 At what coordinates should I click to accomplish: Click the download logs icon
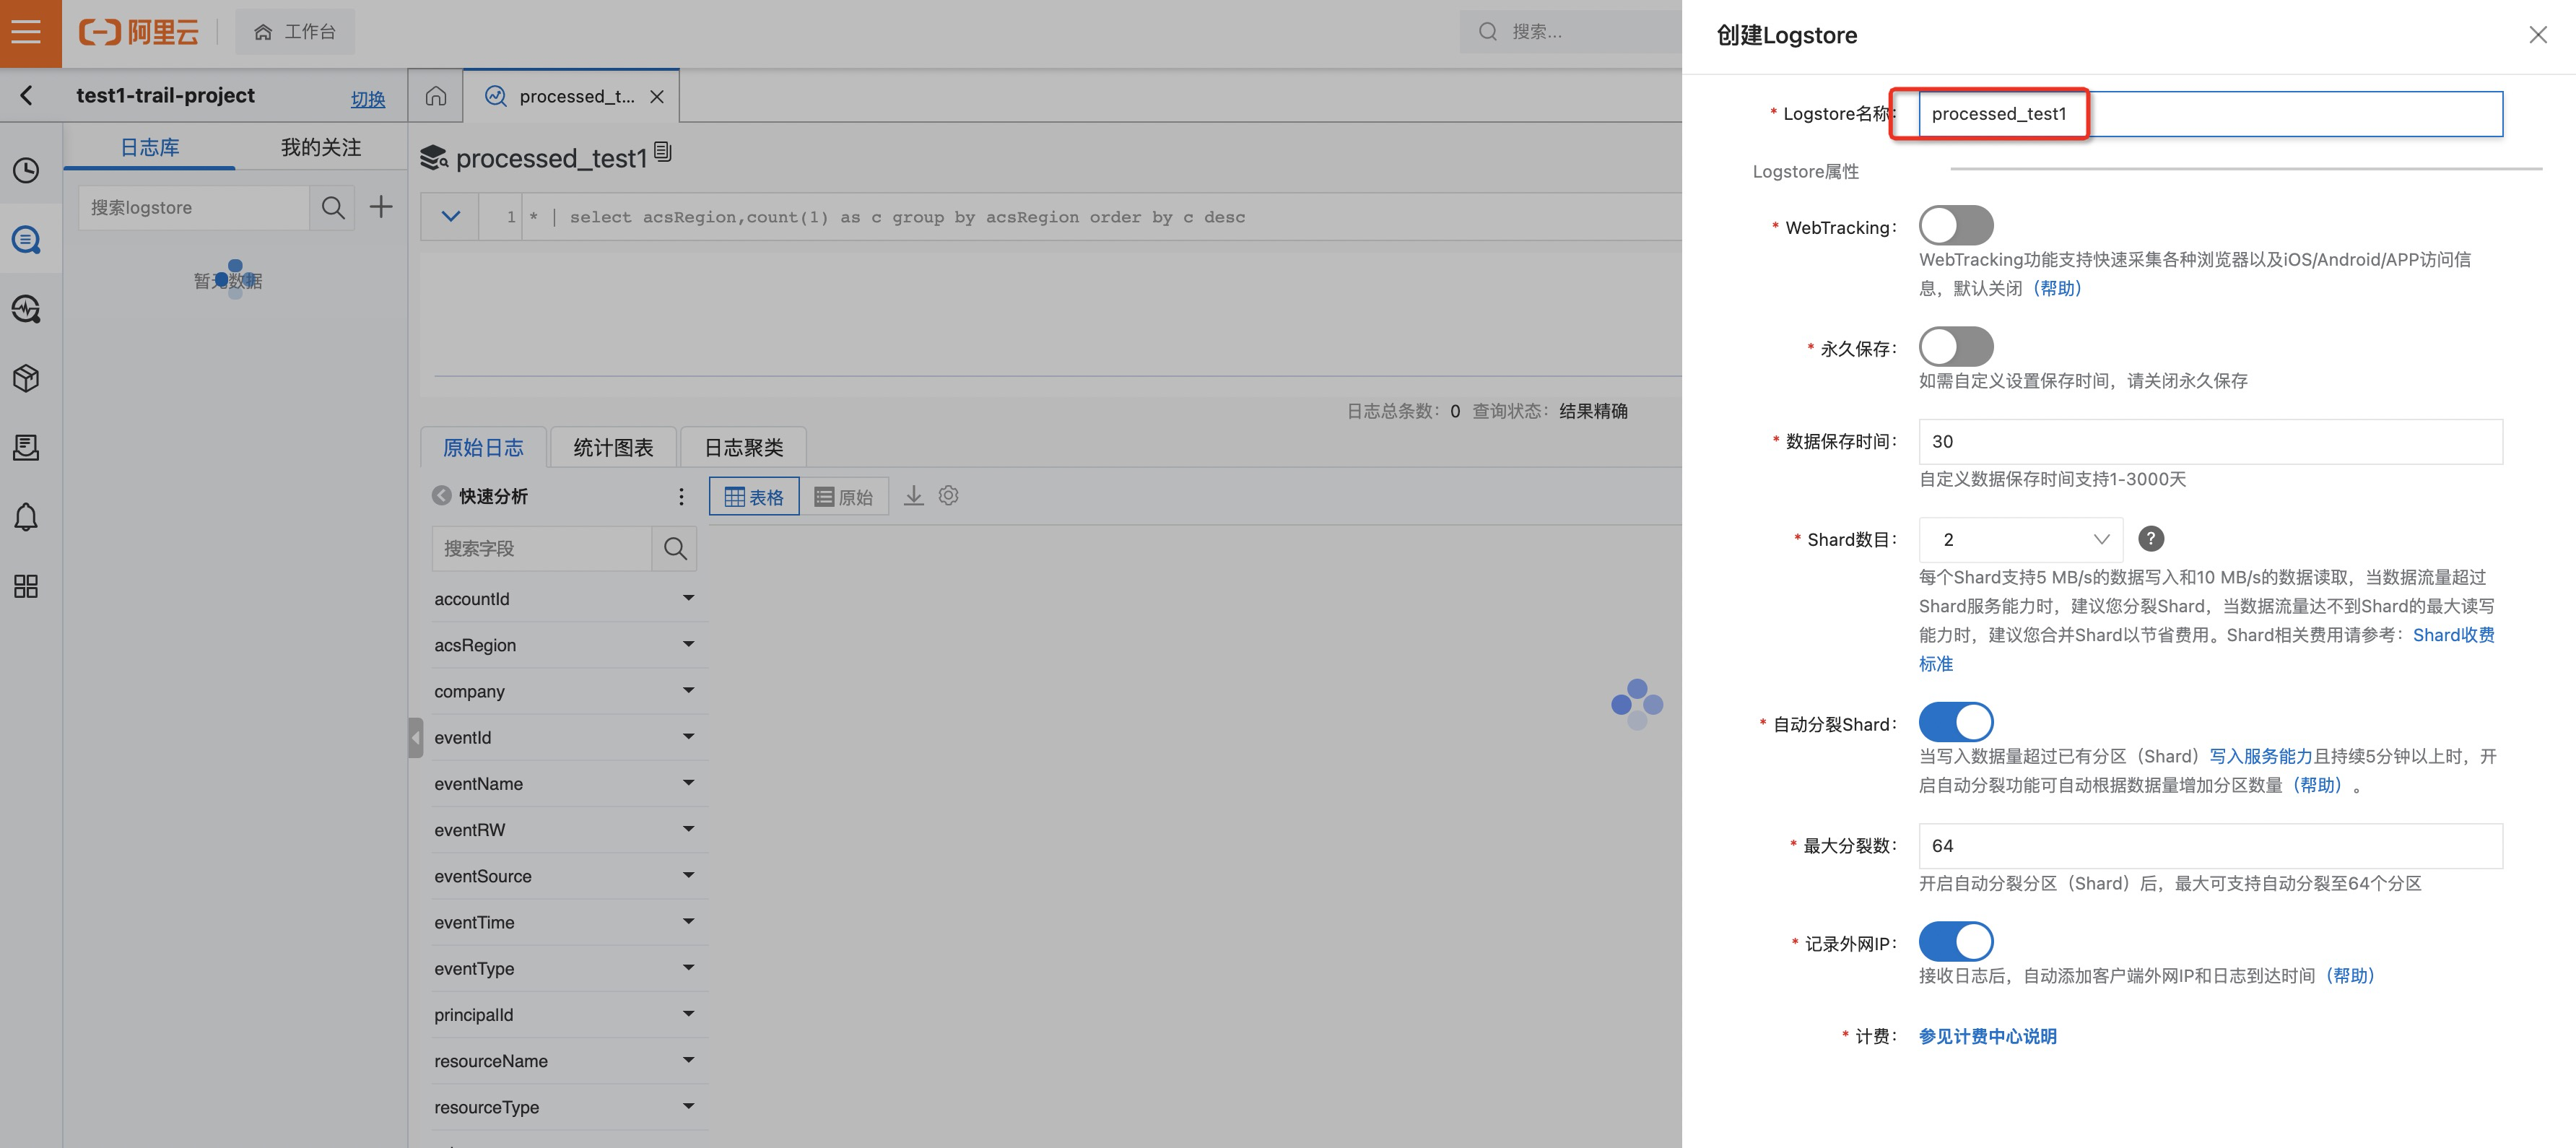click(x=913, y=496)
